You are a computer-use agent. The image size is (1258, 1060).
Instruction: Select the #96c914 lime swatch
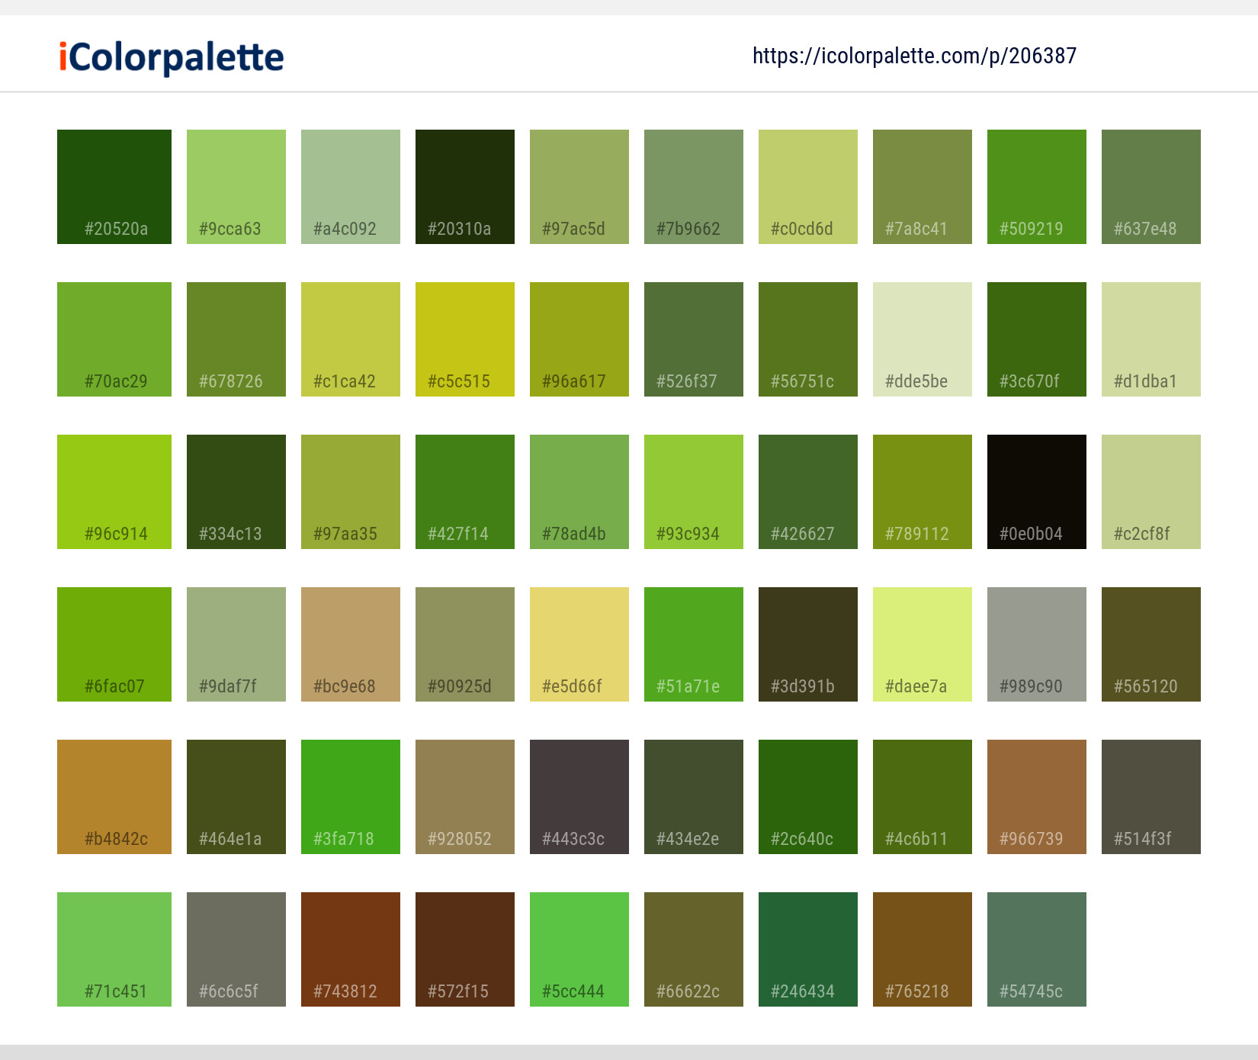pos(114,492)
